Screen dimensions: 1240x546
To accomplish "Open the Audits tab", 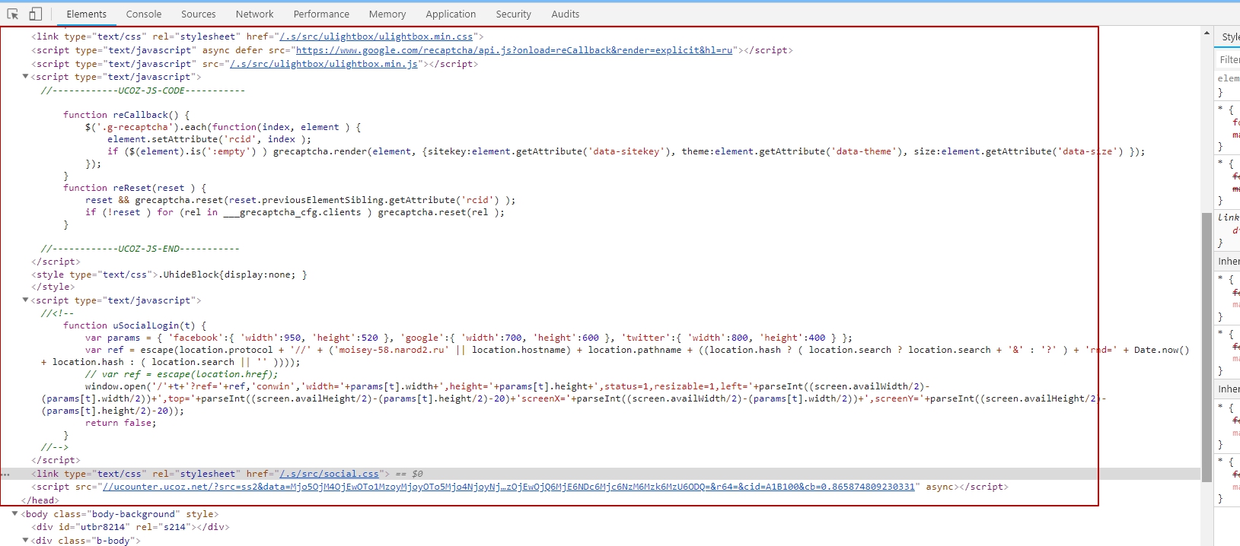I will click(566, 14).
